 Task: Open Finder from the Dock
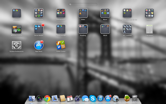point(32,98)
